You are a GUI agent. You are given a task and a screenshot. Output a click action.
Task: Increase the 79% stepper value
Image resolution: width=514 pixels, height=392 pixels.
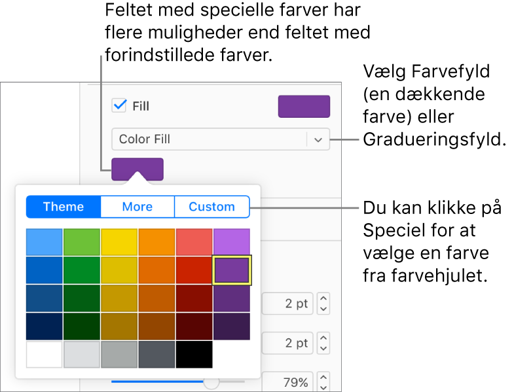tap(323, 377)
